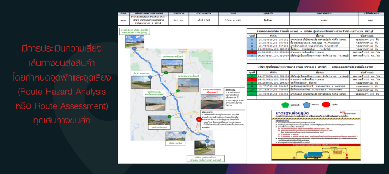The image size is (389, 174).
Task: Click the red 4,7 risk marker on the map
Action: click(199, 119)
